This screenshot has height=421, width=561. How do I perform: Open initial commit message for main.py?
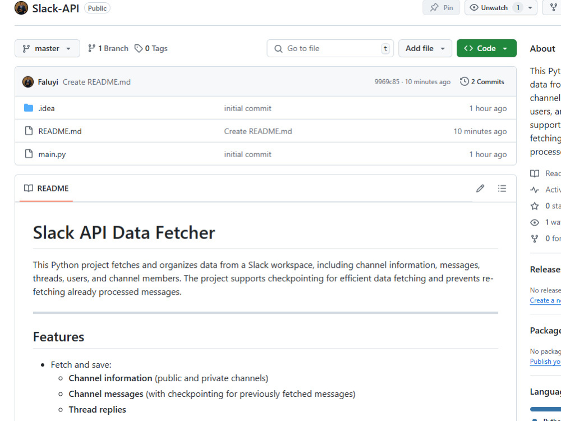tap(247, 154)
